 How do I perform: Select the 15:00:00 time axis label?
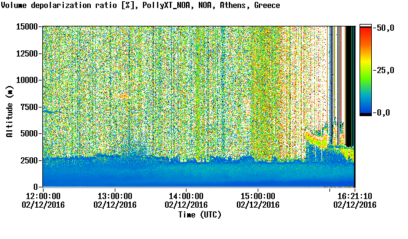(258, 196)
